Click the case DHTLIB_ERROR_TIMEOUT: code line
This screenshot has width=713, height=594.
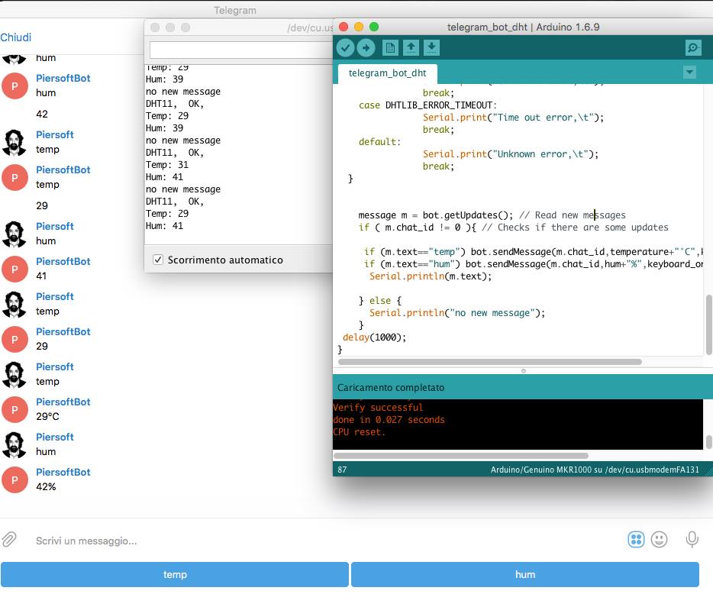click(428, 105)
